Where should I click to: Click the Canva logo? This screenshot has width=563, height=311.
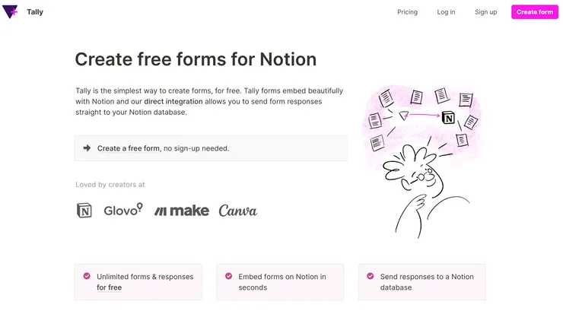click(x=237, y=211)
